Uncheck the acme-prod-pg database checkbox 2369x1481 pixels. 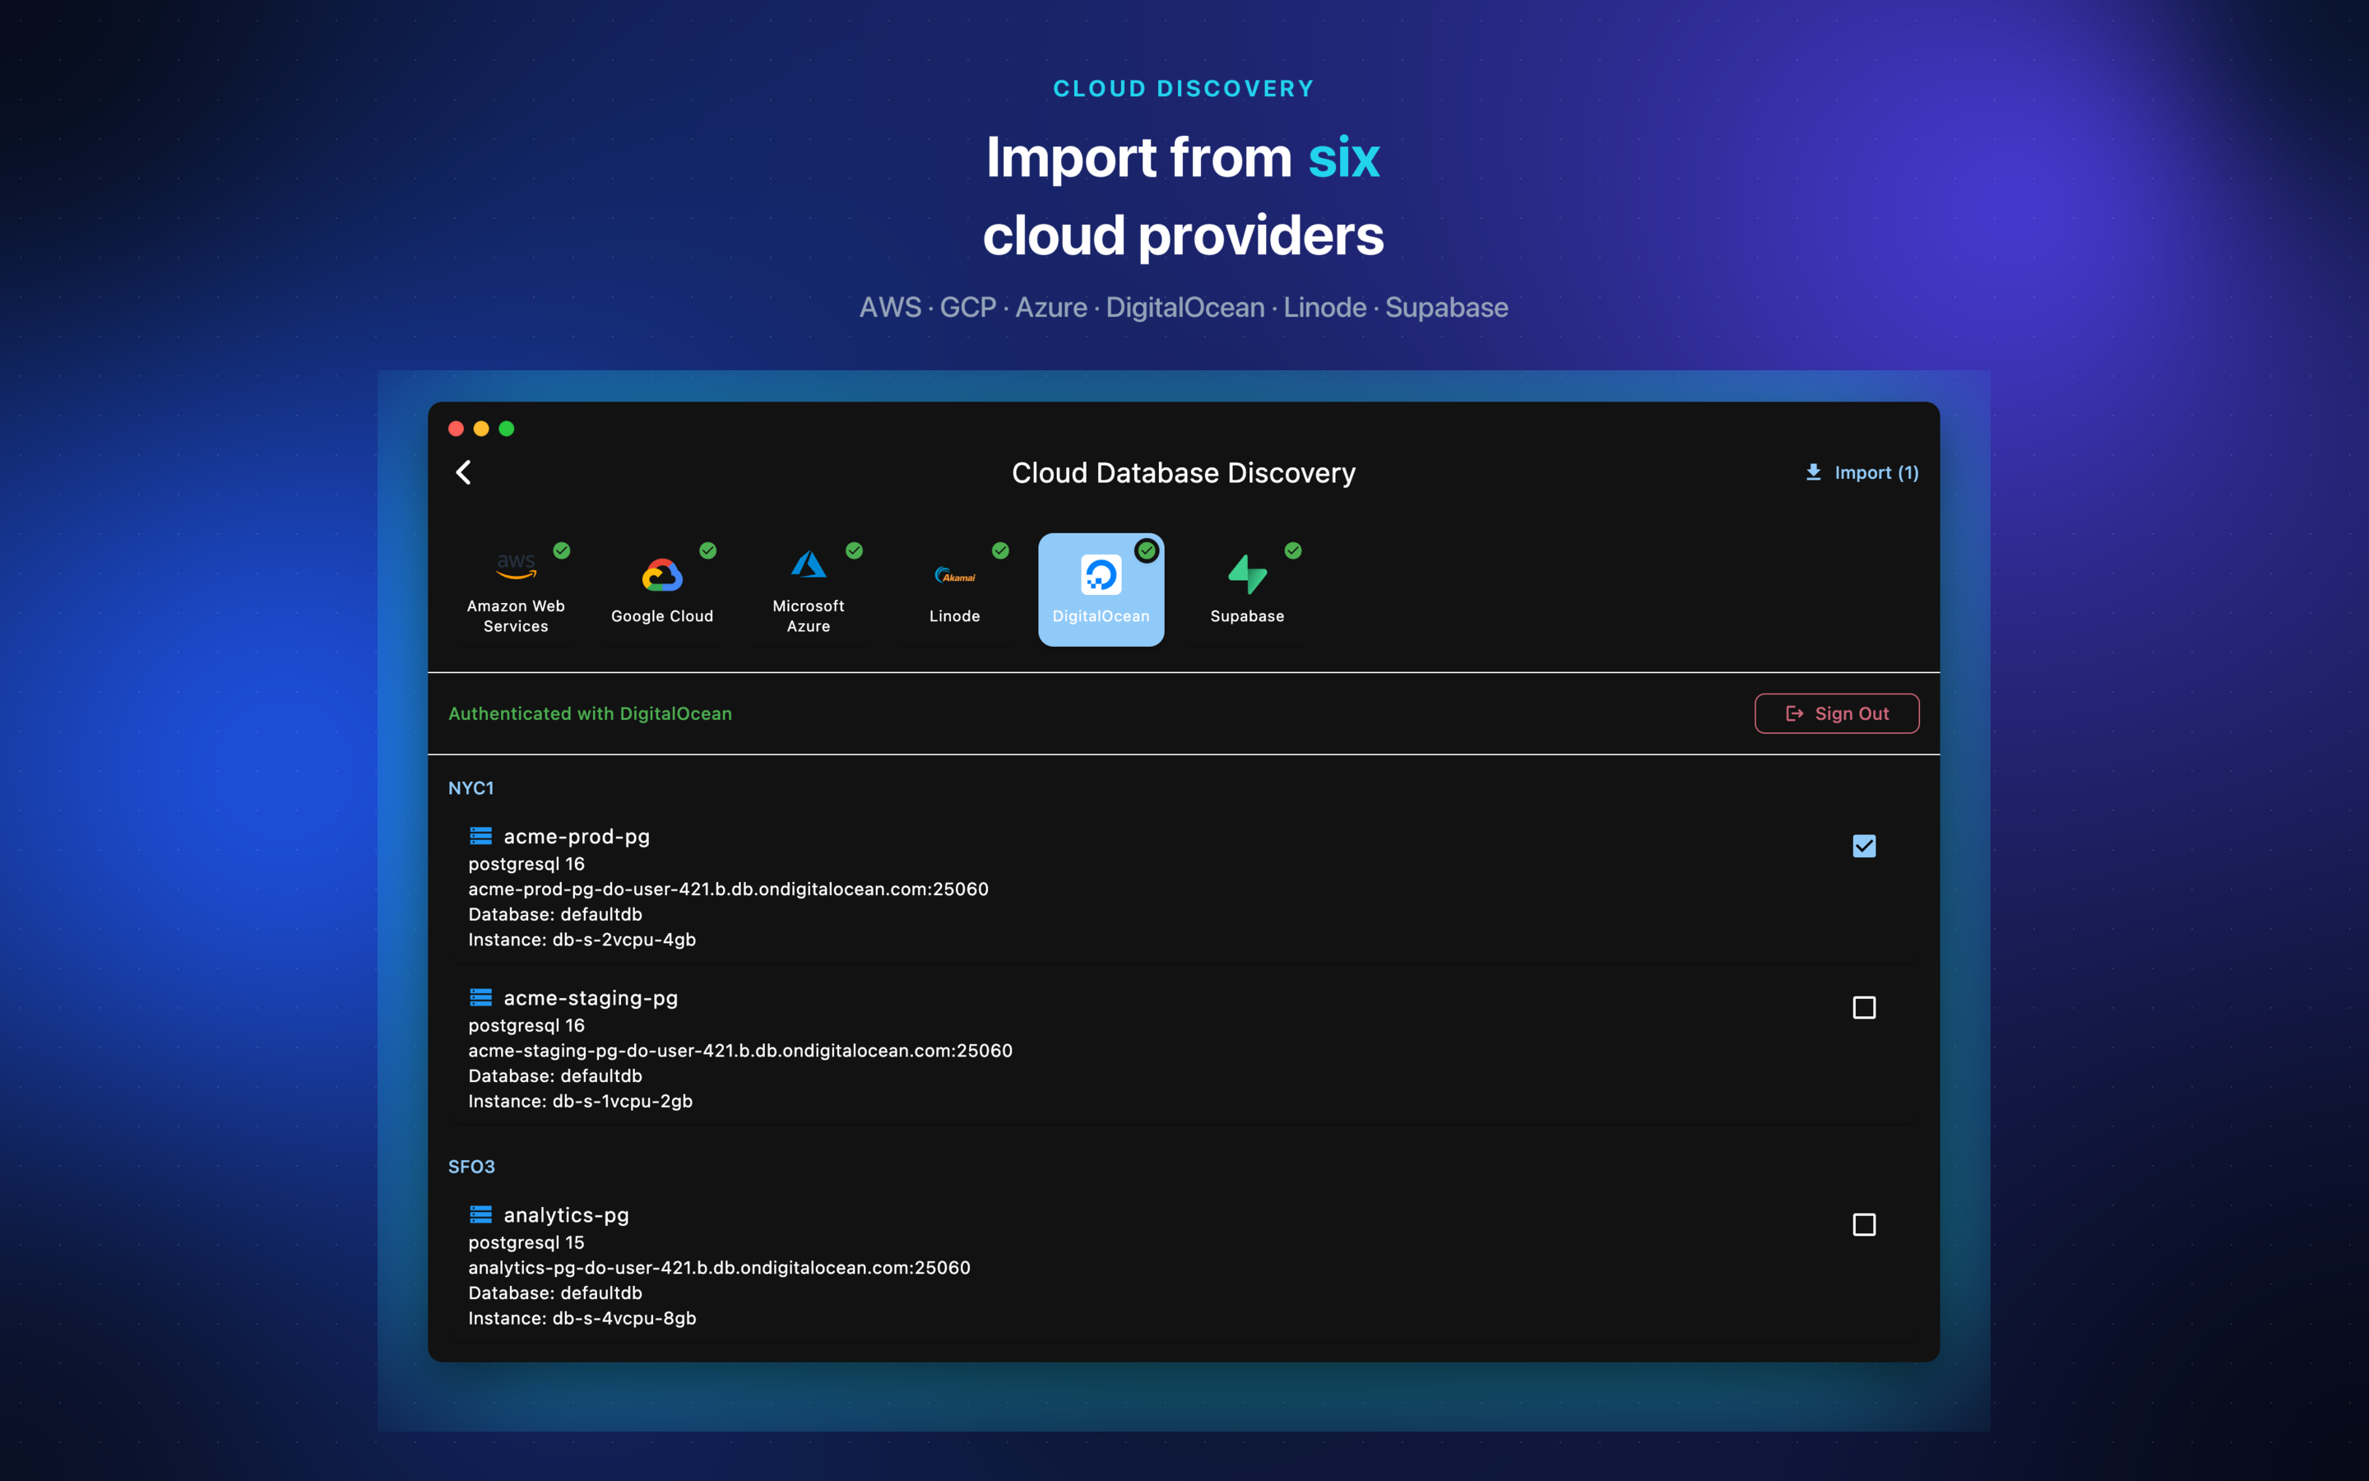1864,845
